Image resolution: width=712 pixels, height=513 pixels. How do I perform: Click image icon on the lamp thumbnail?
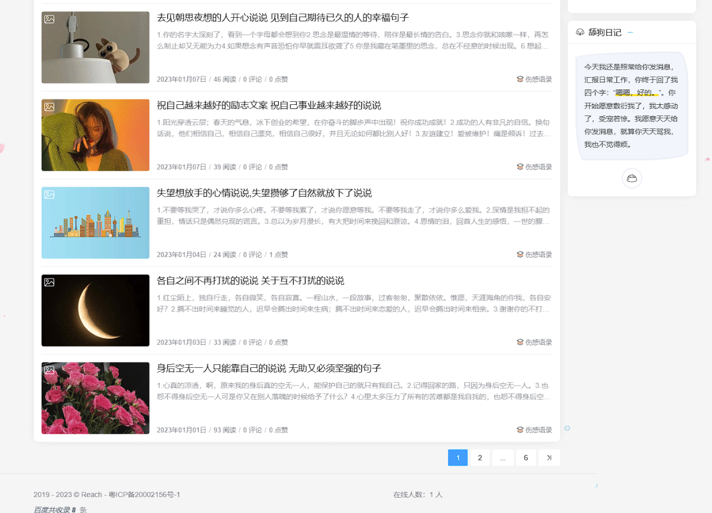pos(49,19)
